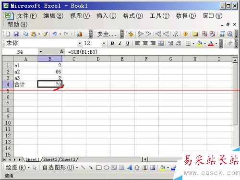Open the Evaluate Formula icon
This screenshot has width=240, height=180.
tap(230, 34)
